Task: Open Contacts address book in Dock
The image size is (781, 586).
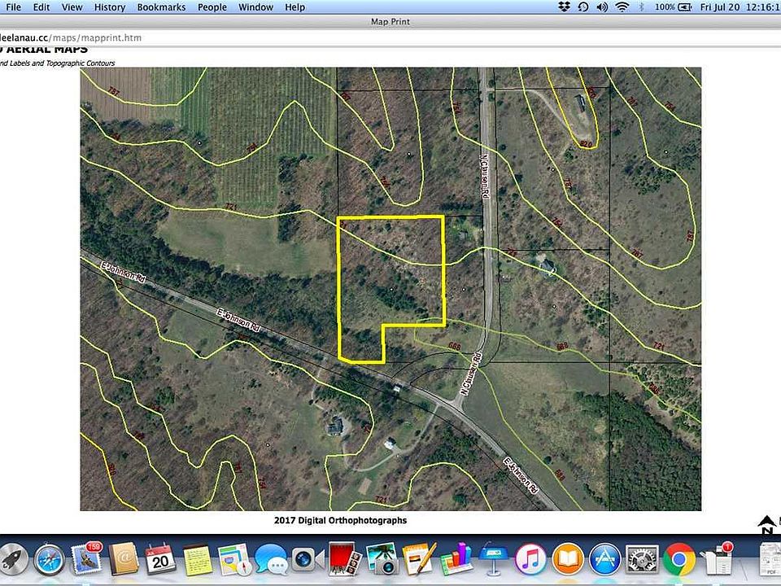Action: pyautogui.click(x=123, y=559)
